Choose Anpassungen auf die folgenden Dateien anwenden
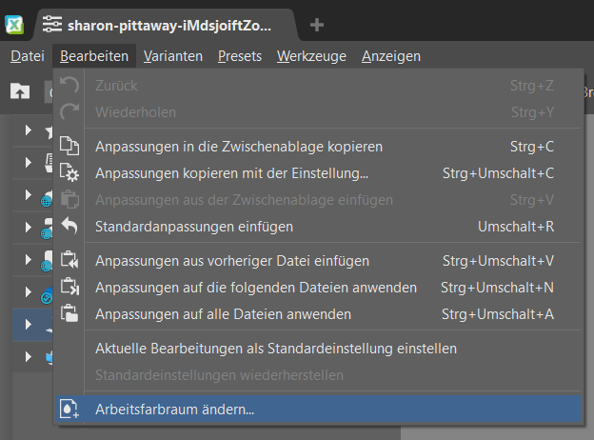The width and height of the screenshot is (594, 440). tap(318, 288)
